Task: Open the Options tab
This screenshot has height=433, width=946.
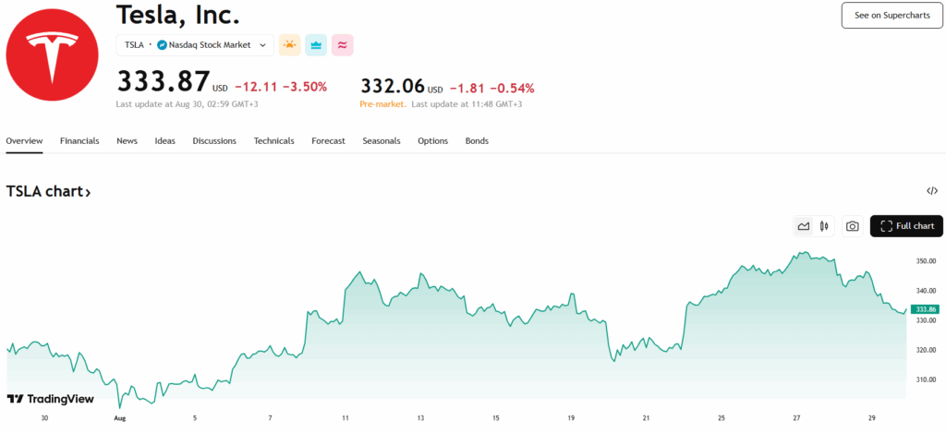Action: [x=432, y=141]
